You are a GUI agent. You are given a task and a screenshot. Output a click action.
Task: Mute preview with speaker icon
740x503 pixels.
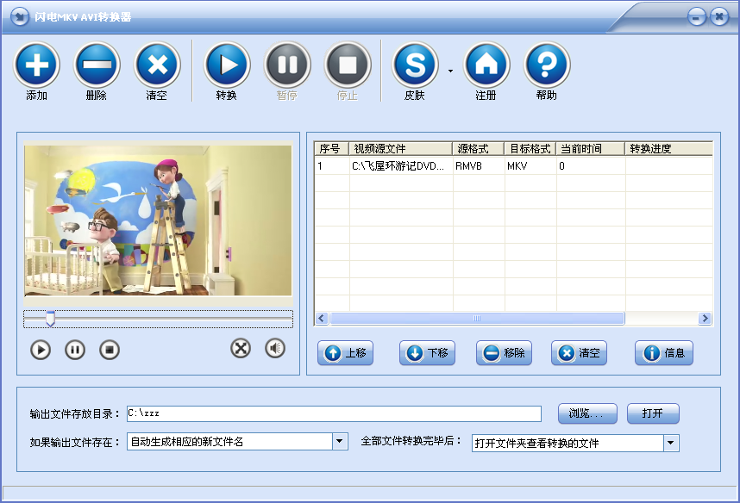(x=275, y=348)
